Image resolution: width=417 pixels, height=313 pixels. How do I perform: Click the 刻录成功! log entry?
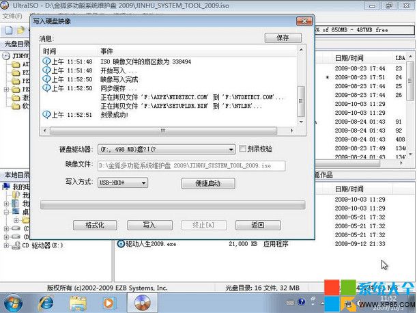coord(115,115)
